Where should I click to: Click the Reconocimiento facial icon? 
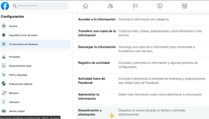(x=4, y=66)
